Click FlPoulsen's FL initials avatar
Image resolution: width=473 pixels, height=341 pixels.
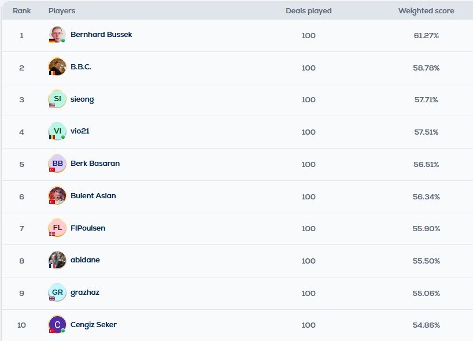(57, 228)
